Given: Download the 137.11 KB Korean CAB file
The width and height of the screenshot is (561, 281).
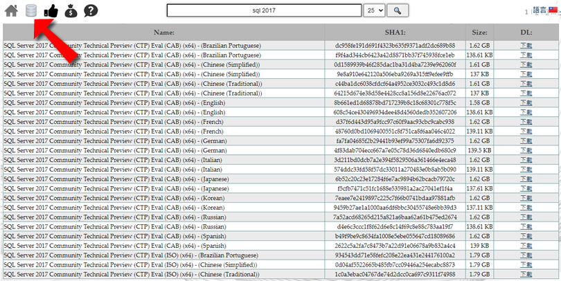Looking at the screenshot, I should (526, 208).
